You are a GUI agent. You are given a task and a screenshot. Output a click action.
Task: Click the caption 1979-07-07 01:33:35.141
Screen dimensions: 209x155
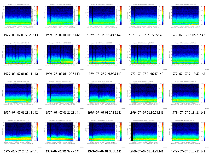tap(104, 151)
